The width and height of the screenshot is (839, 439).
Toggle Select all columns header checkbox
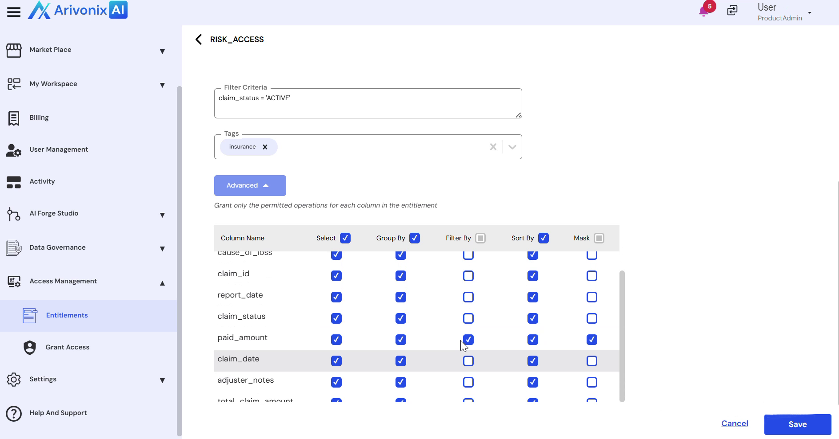pyautogui.click(x=345, y=238)
